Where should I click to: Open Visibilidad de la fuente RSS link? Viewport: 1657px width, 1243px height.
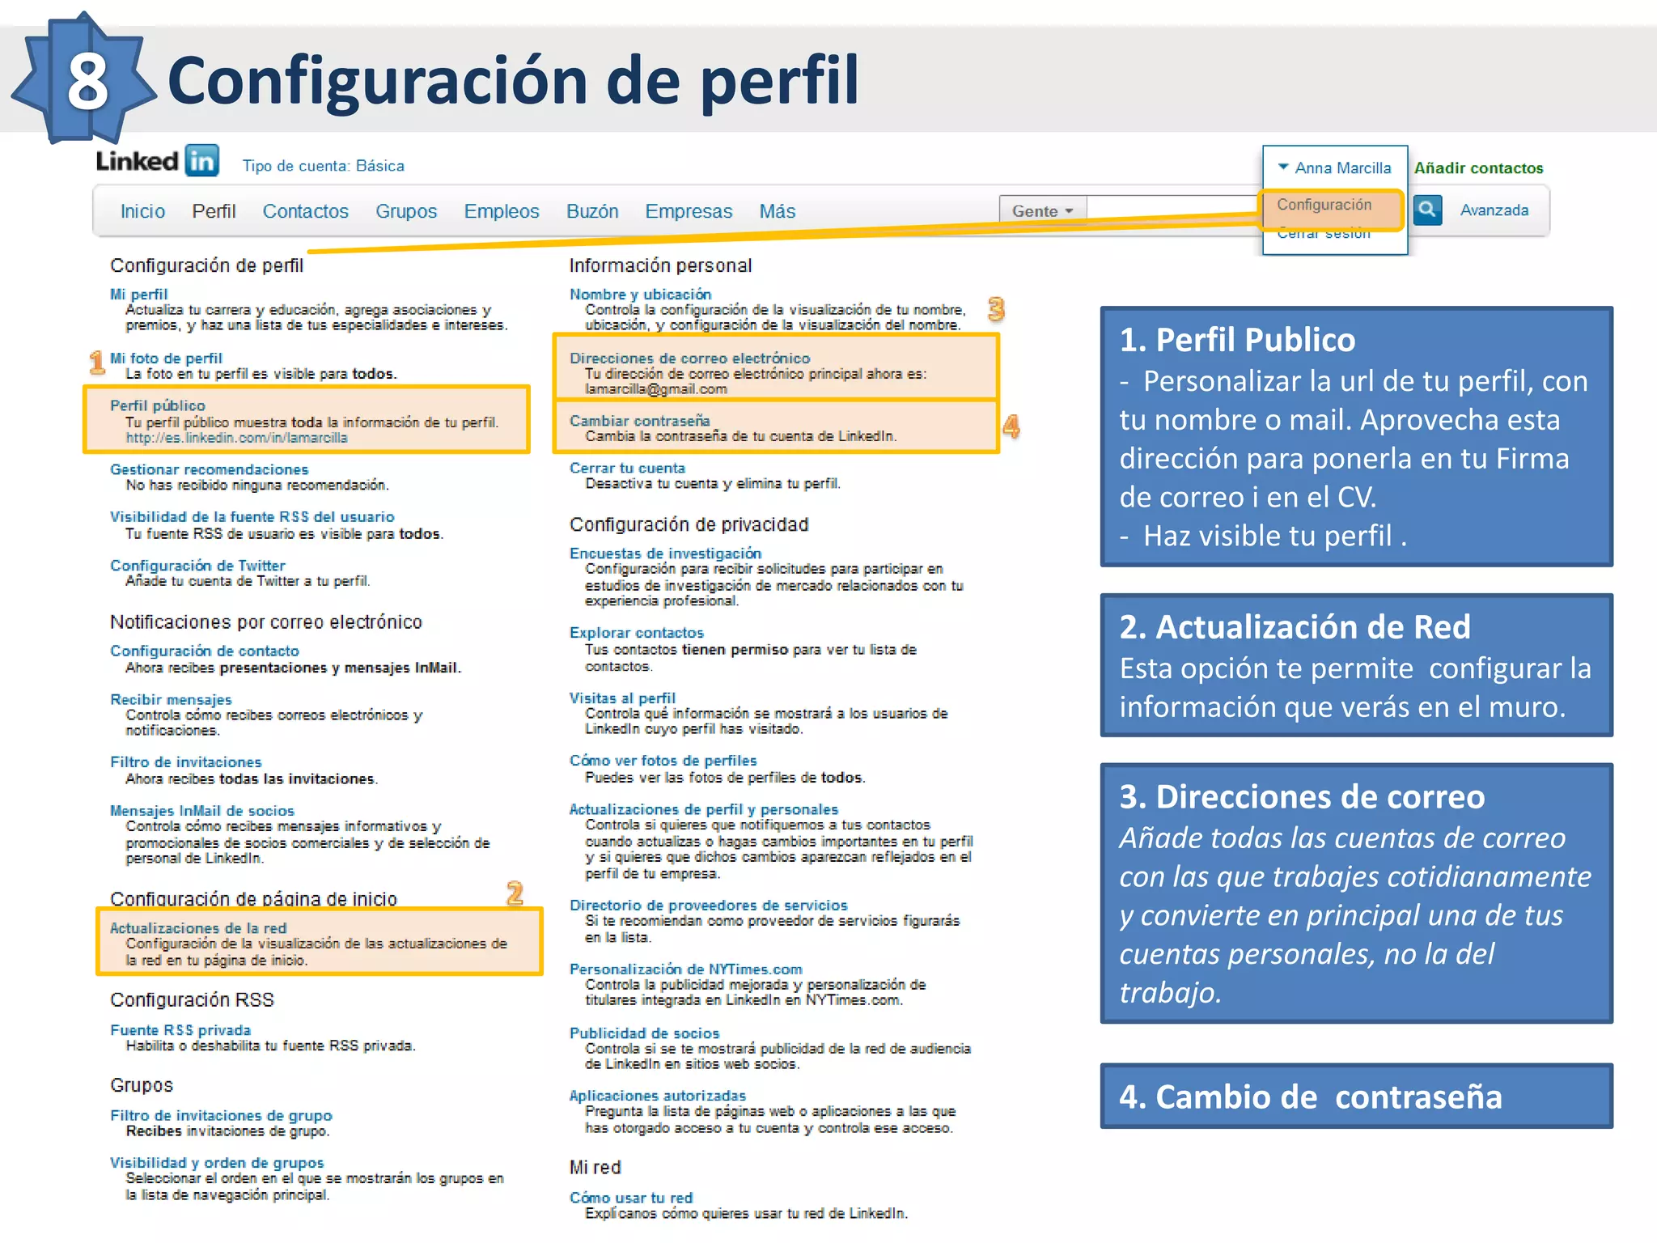252,517
